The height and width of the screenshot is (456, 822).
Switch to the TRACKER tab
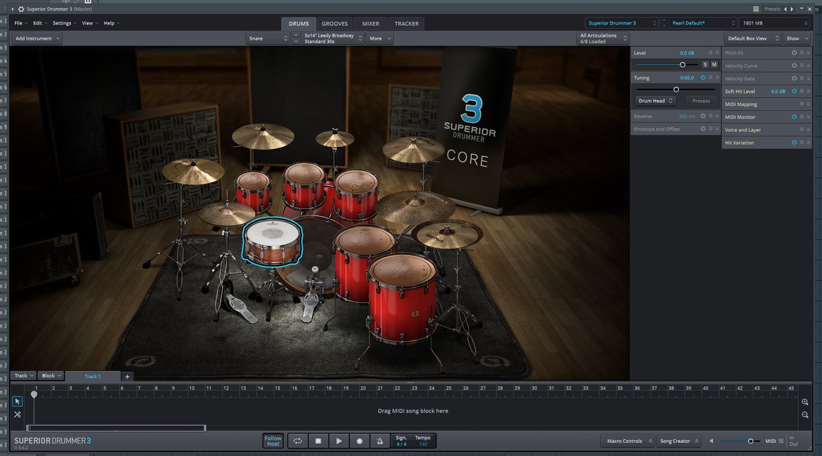point(407,23)
